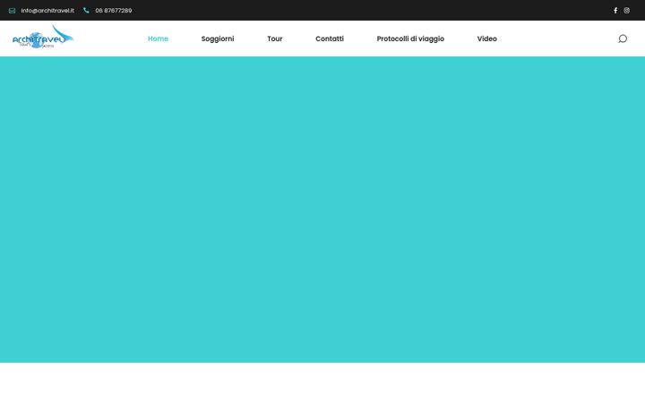Click the info@architravel.it email link
This screenshot has width=645, height=403.
pyautogui.click(x=47, y=11)
